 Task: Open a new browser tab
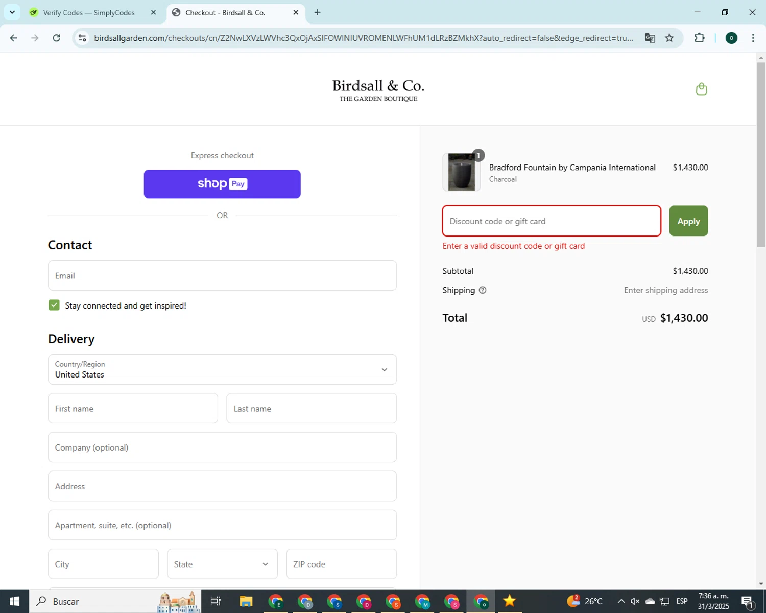coord(318,12)
